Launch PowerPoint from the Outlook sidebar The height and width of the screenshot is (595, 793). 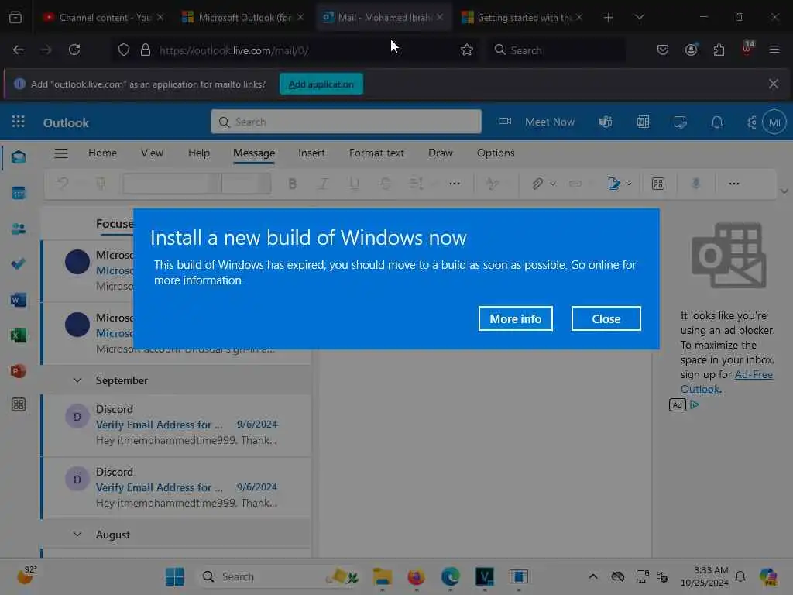19,371
